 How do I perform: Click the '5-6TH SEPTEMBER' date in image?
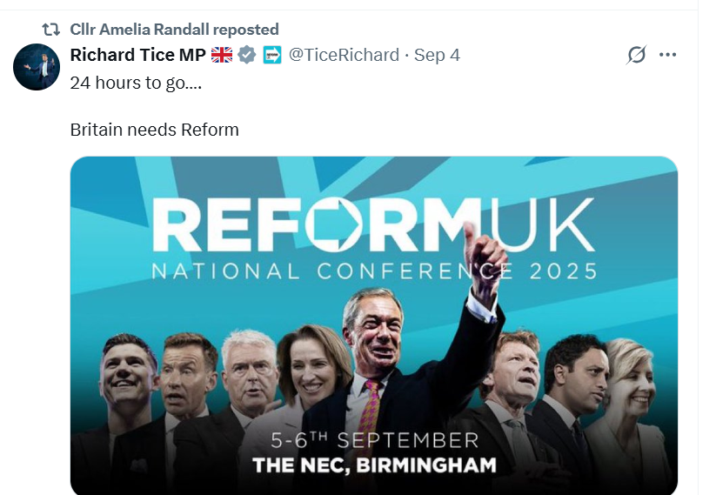point(374,439)
